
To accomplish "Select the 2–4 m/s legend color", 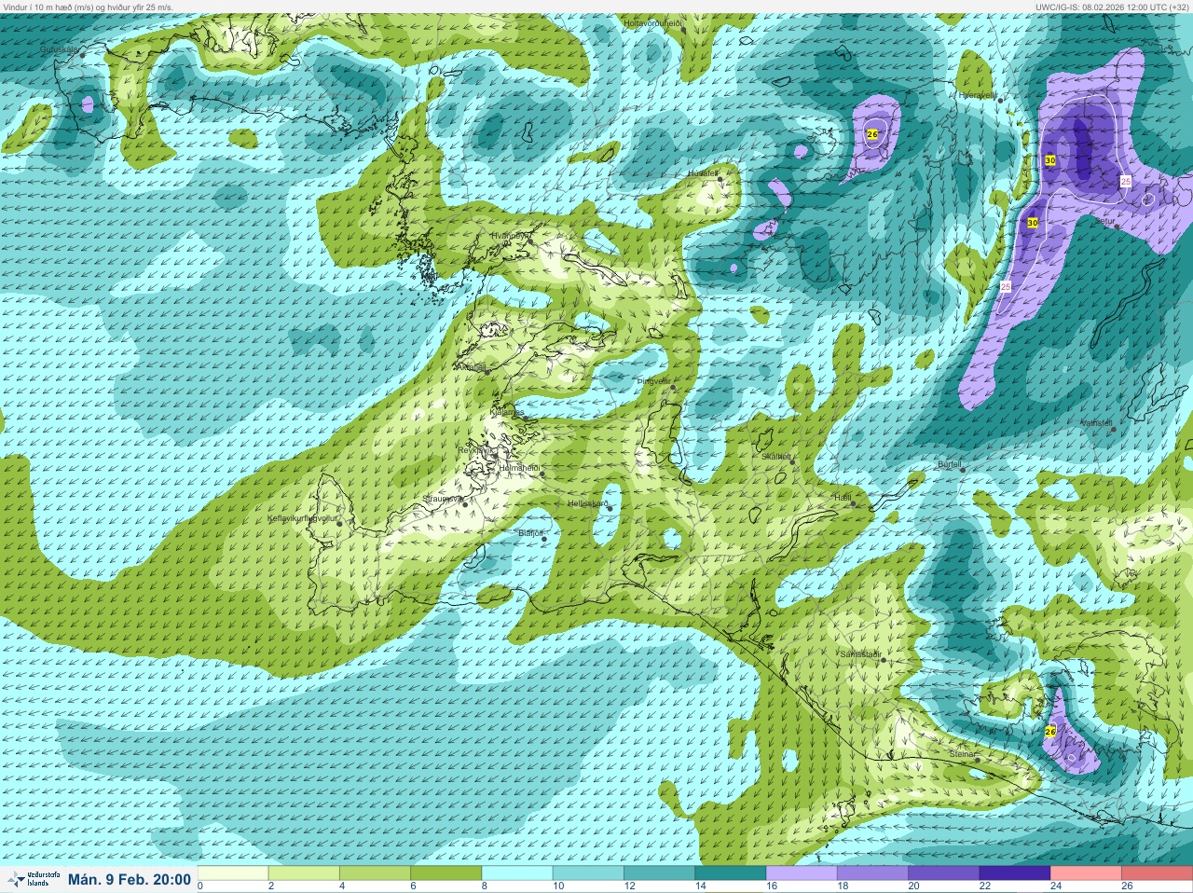I will pyautogui.click(x=305, y=873).
